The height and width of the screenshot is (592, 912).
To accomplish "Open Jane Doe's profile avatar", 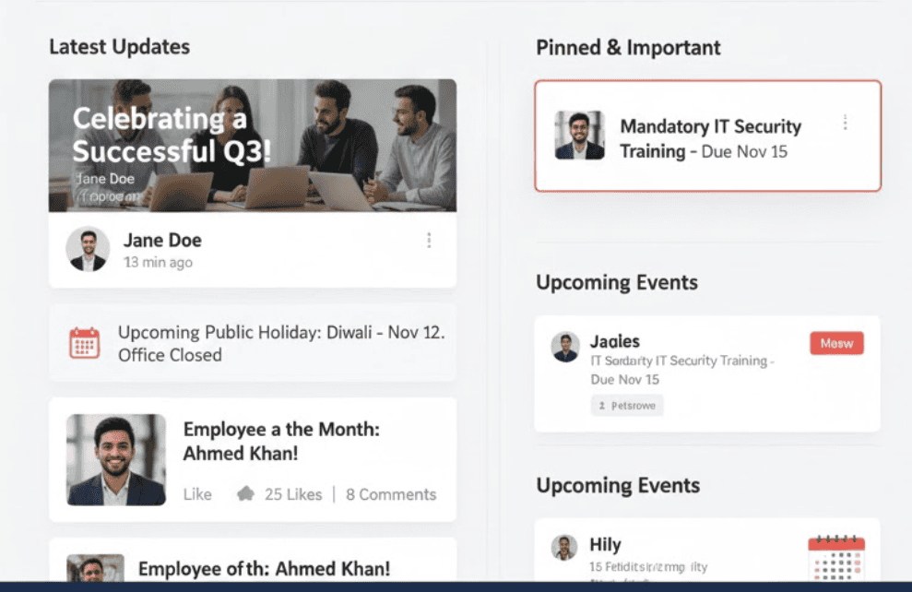I will click(x=88, y=250).
